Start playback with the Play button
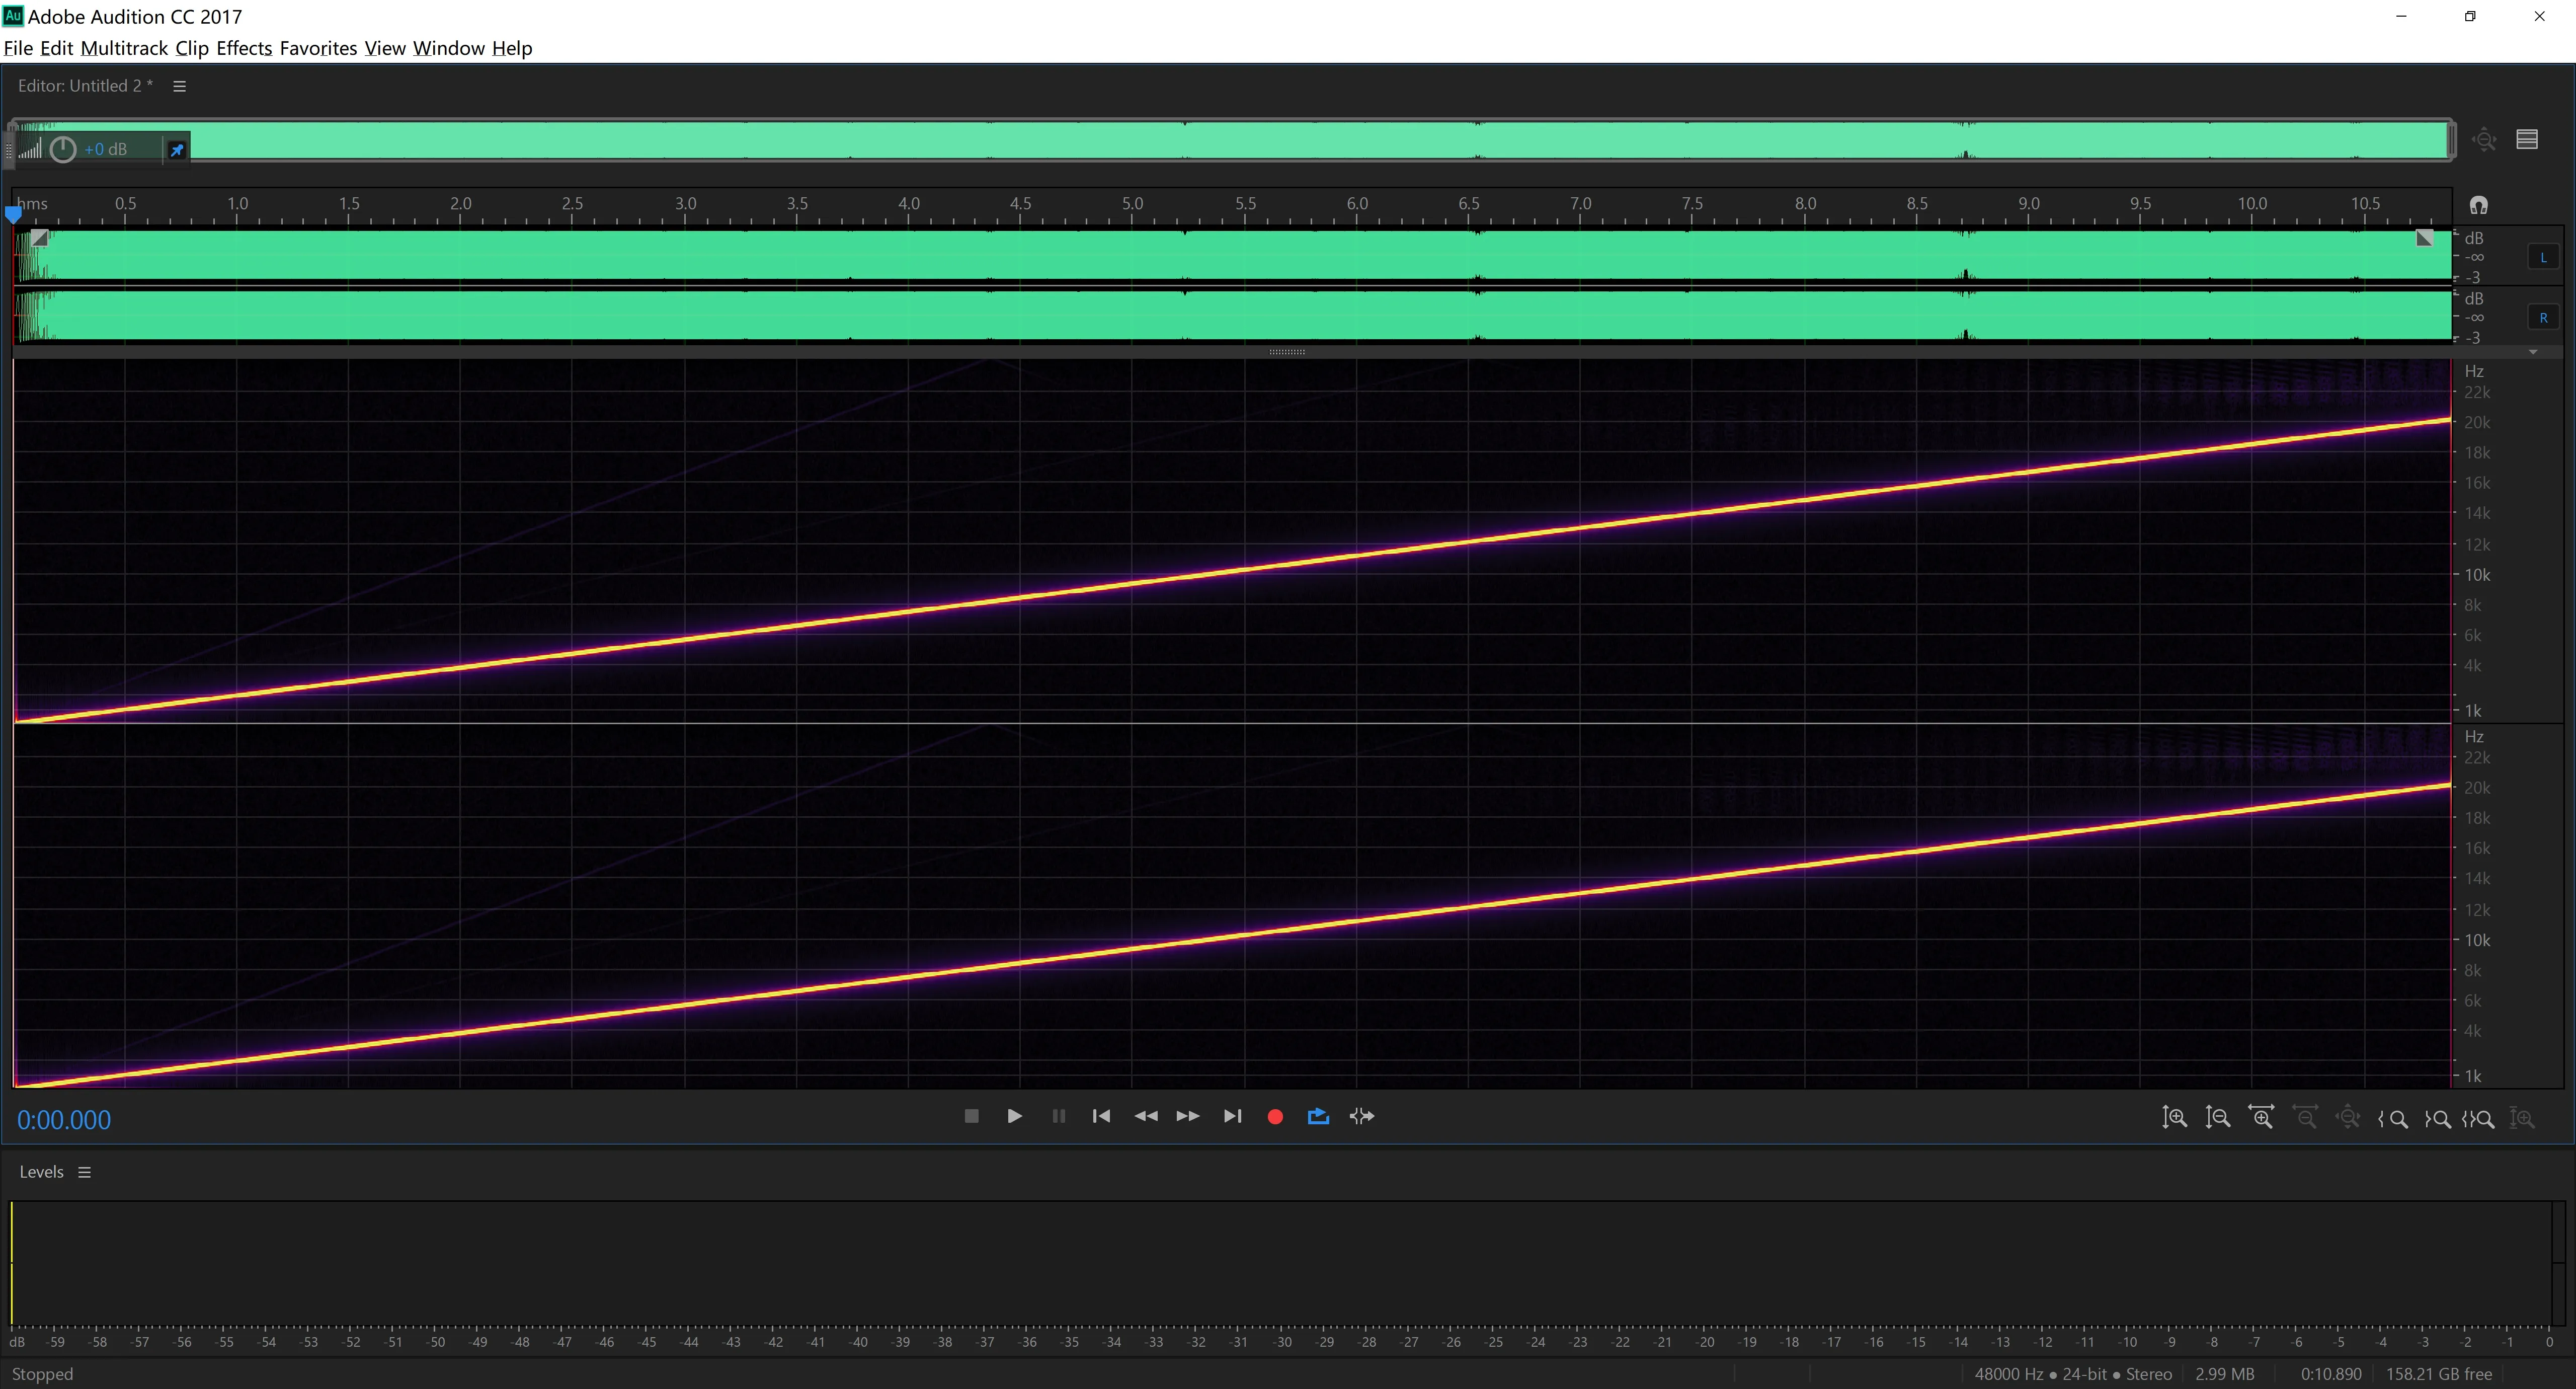Viewport: 2576px width, 1389px height. [x=1014, y=1116]
